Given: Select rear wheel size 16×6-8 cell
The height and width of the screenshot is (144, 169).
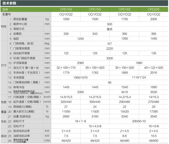Looking at the screenshot, I should 153,126.
